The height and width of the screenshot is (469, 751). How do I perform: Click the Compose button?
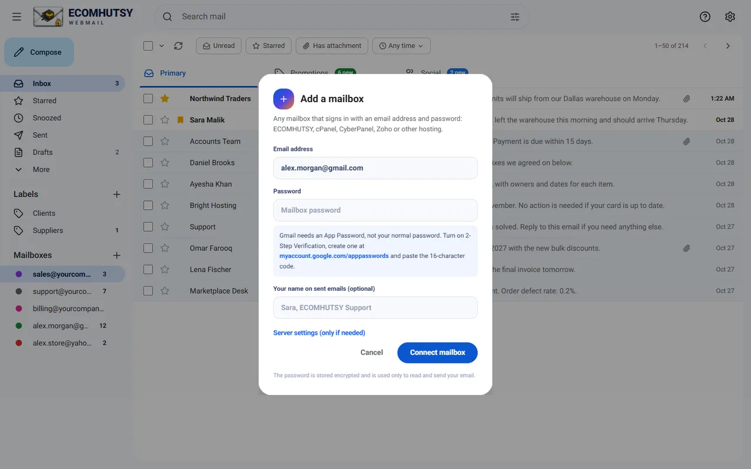39,52
